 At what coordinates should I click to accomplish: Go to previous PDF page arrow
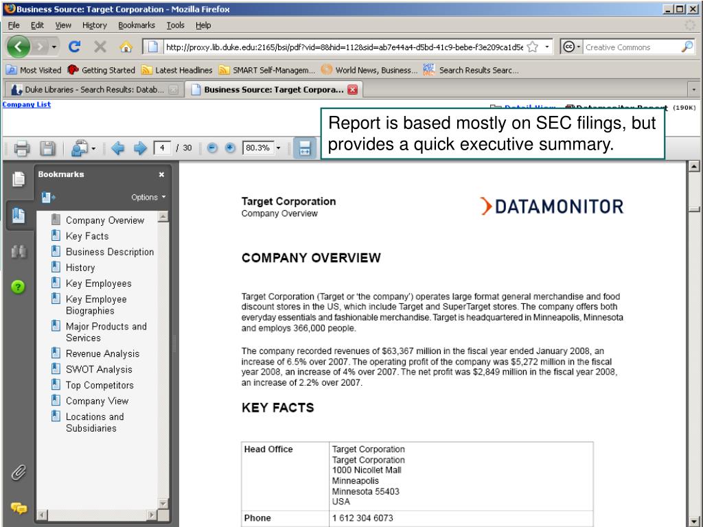tap(117, 148)
